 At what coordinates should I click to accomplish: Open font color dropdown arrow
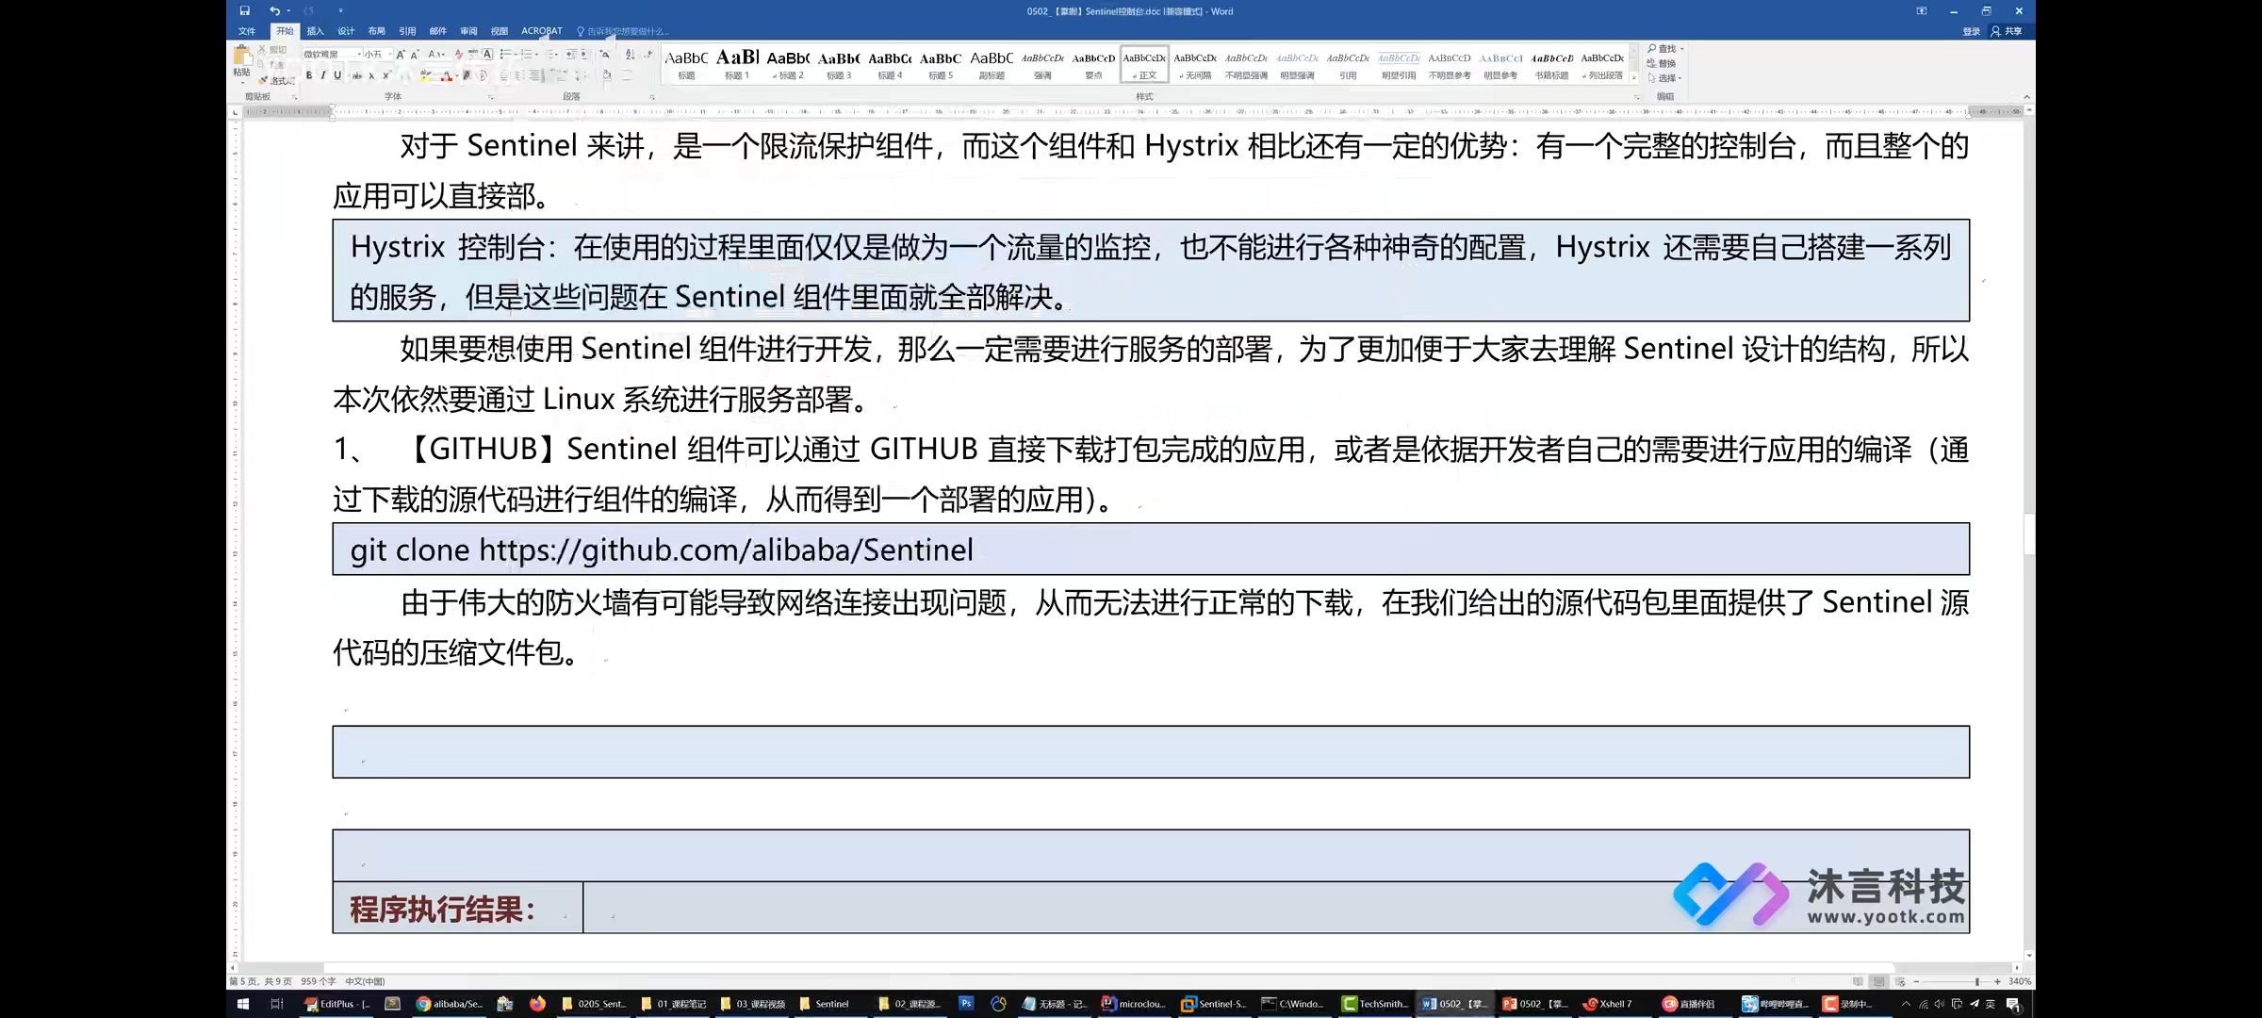[x=457, y=75]
